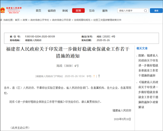The height and width of the screenshot is (131, 163).
Task: Select the large T font size
Action: (x=99, y=76)
